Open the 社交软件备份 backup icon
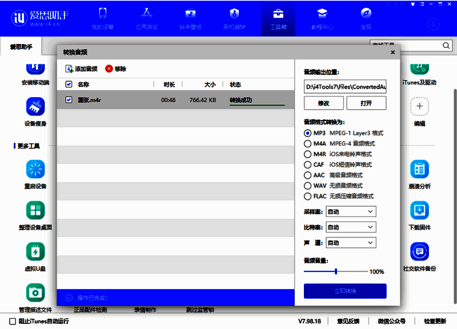Viewport: 457px width, 329px height. point(419,252)
